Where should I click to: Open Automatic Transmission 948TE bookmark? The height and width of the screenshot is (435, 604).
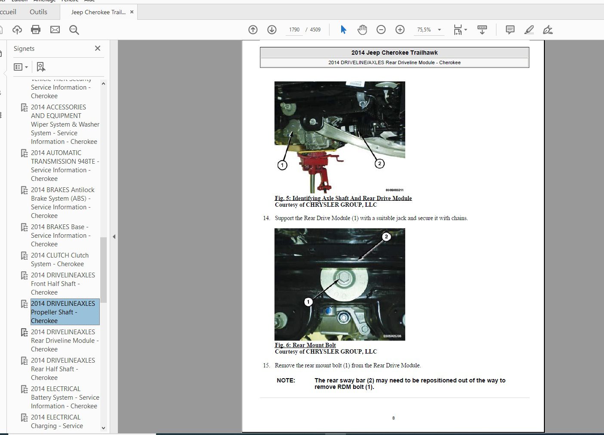[65, 165]
